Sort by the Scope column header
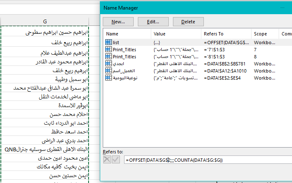292x183 pixels. coord(265,34)
